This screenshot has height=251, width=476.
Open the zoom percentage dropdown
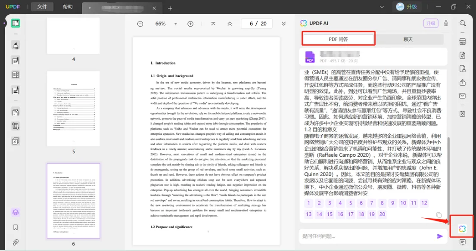[x=175, y=24]
